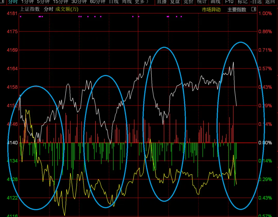Show the 周线 weekly chart
This screenshot has height=217, width=278.
127,2
